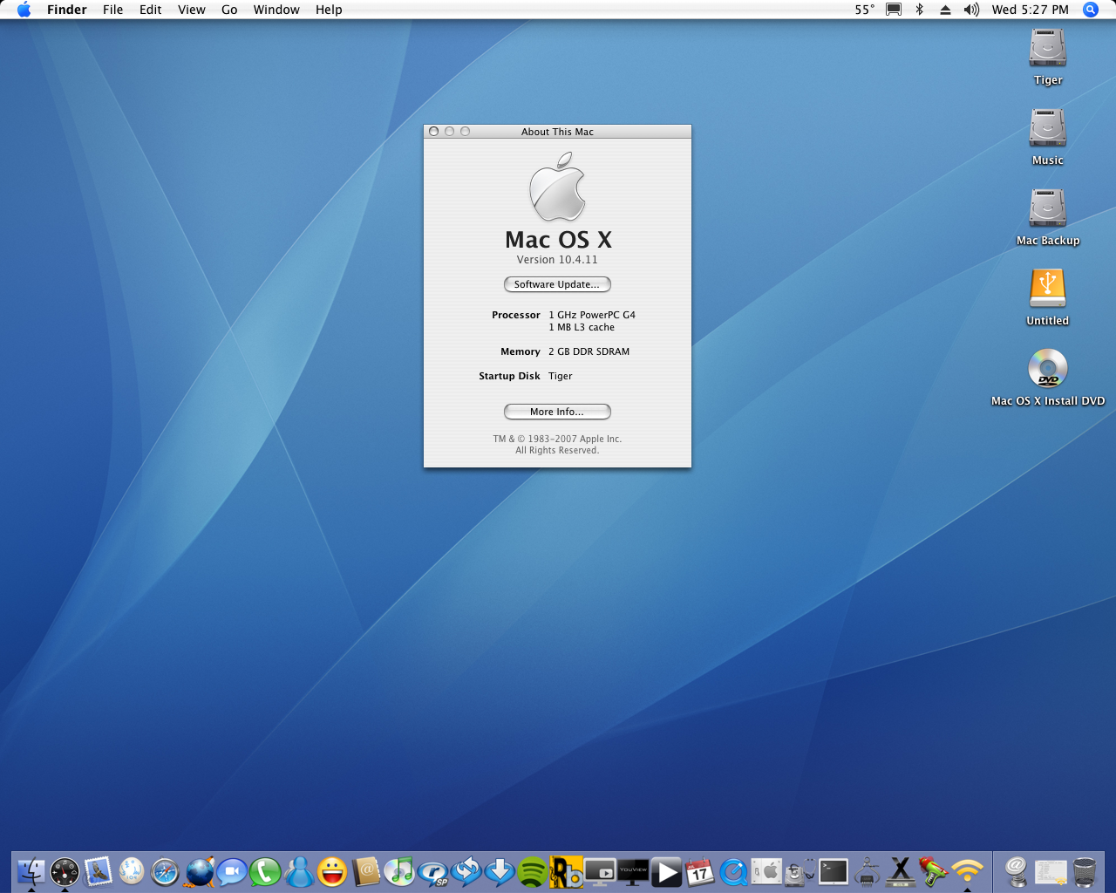Launch iCal calendar showing 17

(700, 871)
